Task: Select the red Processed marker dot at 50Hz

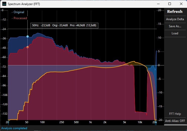Action: [x=27, y=47]
